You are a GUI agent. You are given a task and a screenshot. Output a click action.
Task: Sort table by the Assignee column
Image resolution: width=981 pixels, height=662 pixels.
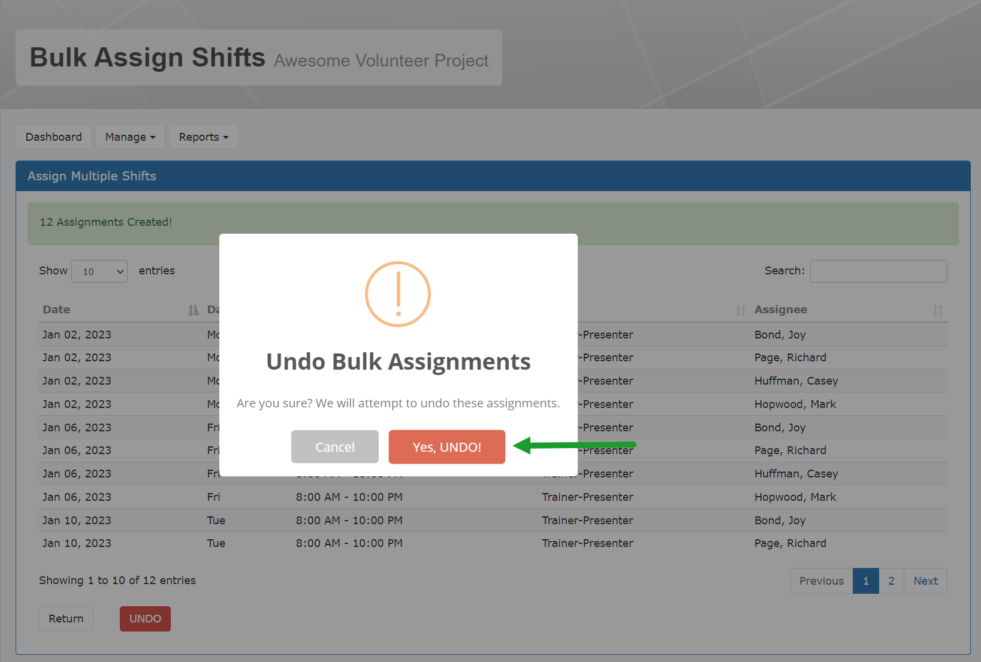tap(849, 310)
